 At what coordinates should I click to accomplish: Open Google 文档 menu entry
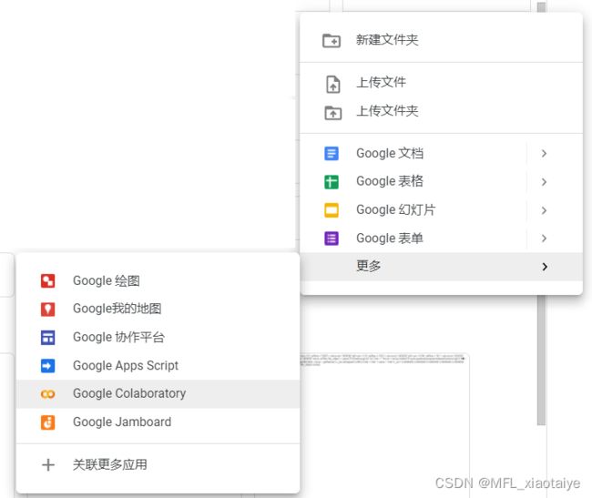pos(442,154)
